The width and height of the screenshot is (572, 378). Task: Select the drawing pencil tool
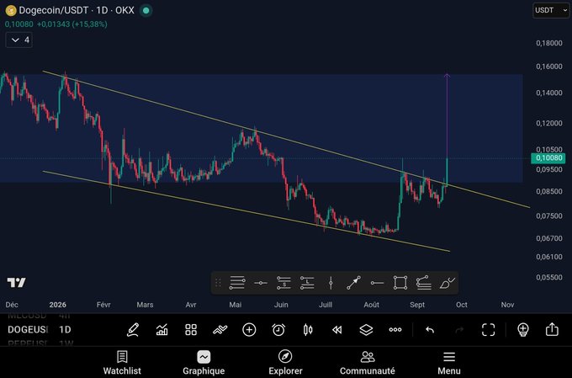point(133,330)
